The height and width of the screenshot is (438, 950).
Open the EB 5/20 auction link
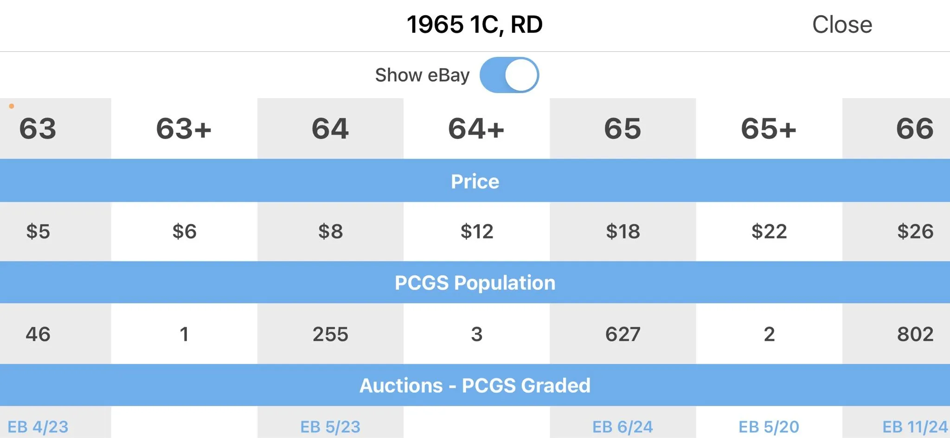point(769,426)
